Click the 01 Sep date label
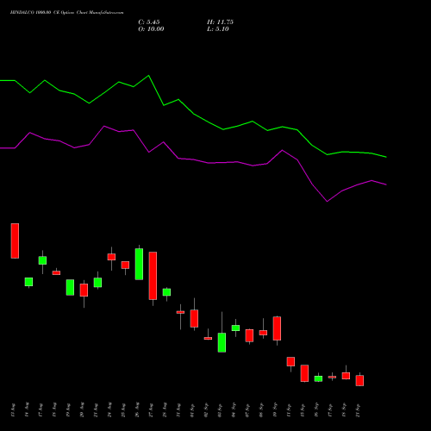The image size is (431, 431). tap(192, 409)
